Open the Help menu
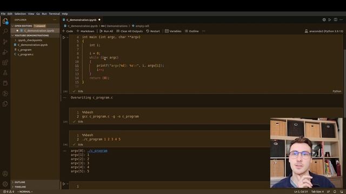Screen dimensions: 346x194 pos(65,13)
